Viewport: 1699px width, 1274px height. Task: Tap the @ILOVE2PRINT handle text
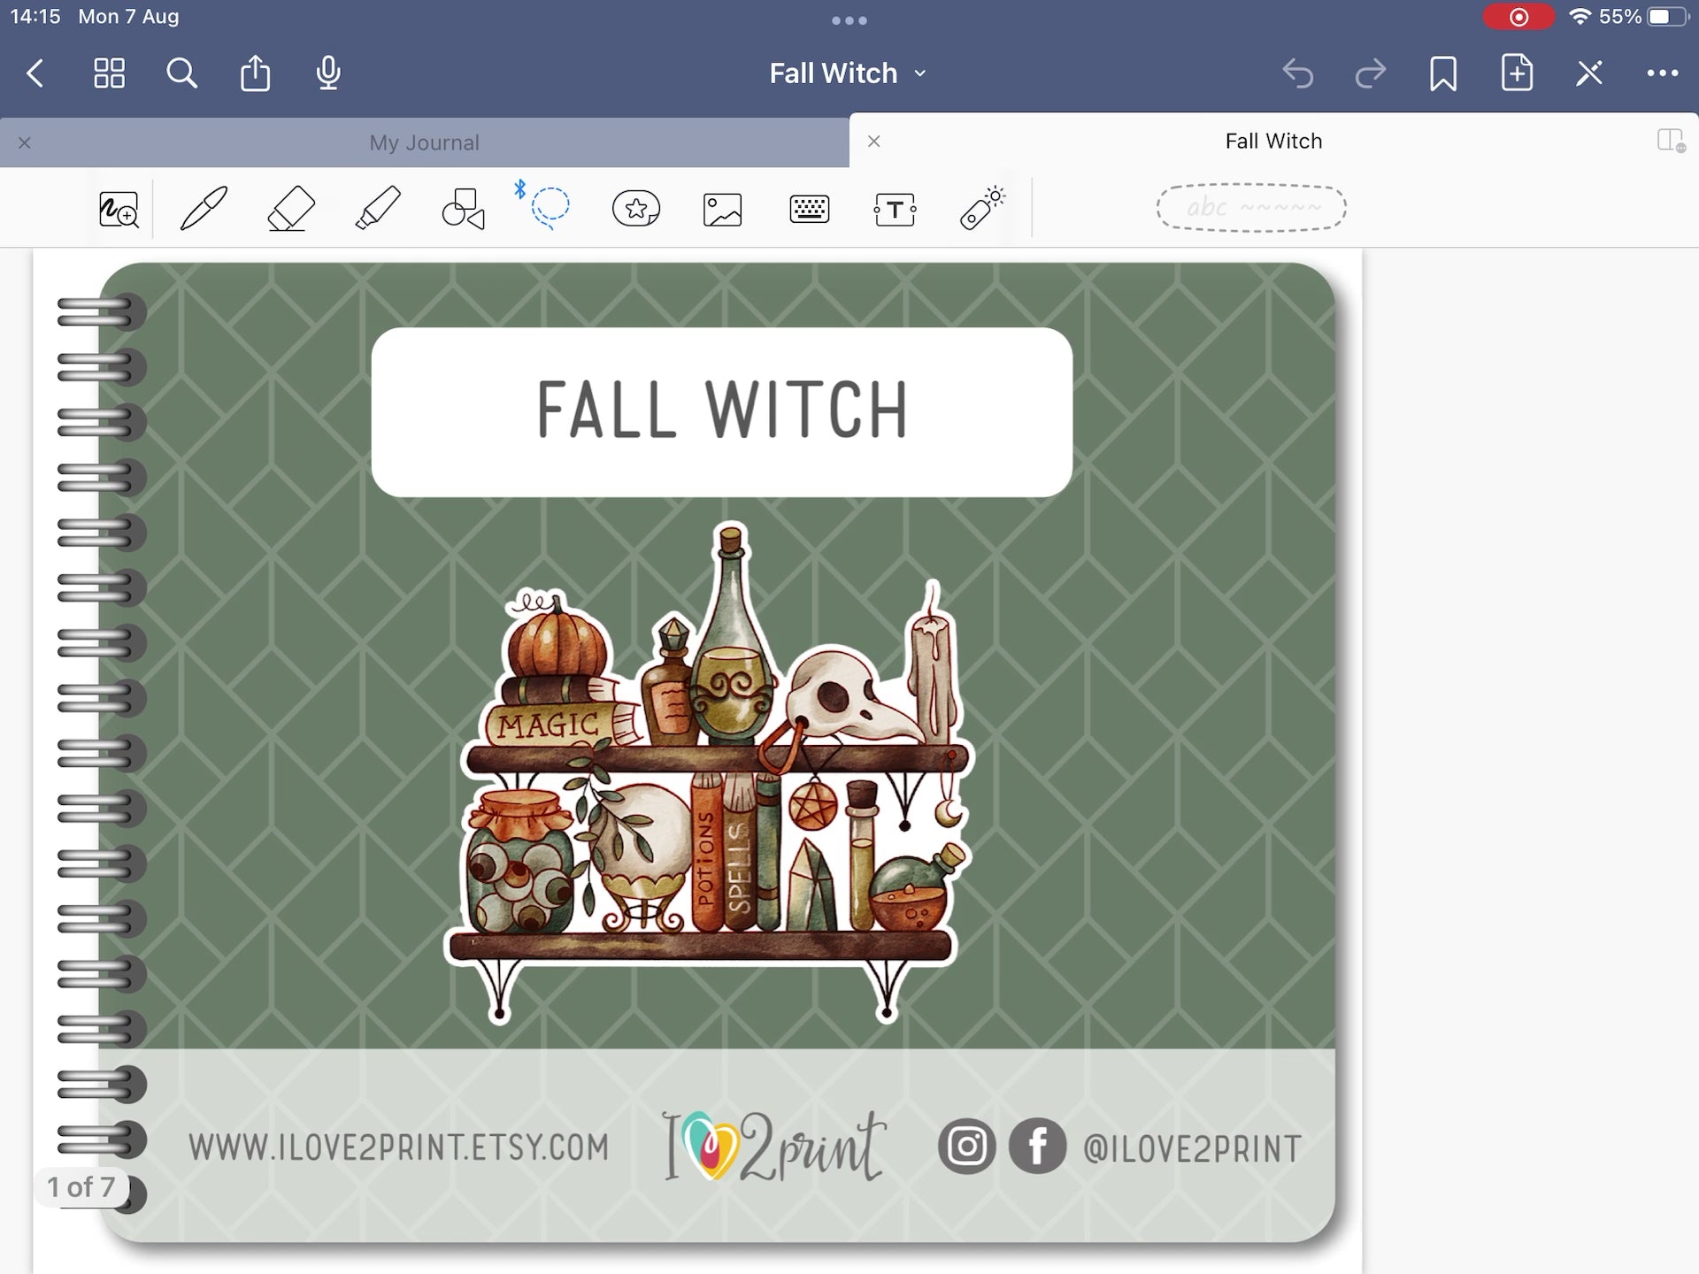pos(1192,1149)
